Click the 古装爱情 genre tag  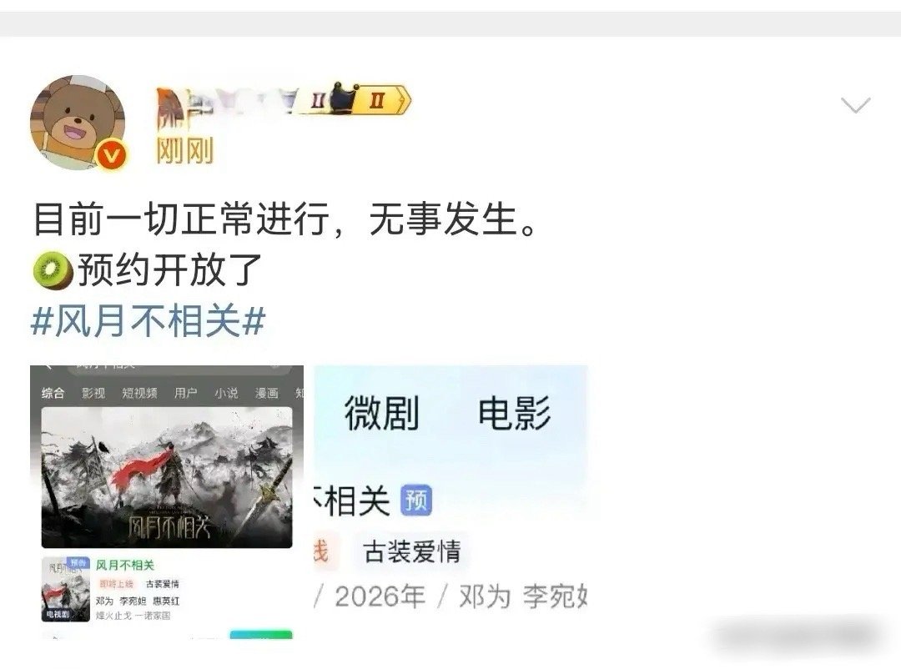pos(412,551)
